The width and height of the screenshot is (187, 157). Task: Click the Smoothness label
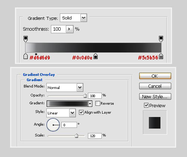tap(36, 29)
